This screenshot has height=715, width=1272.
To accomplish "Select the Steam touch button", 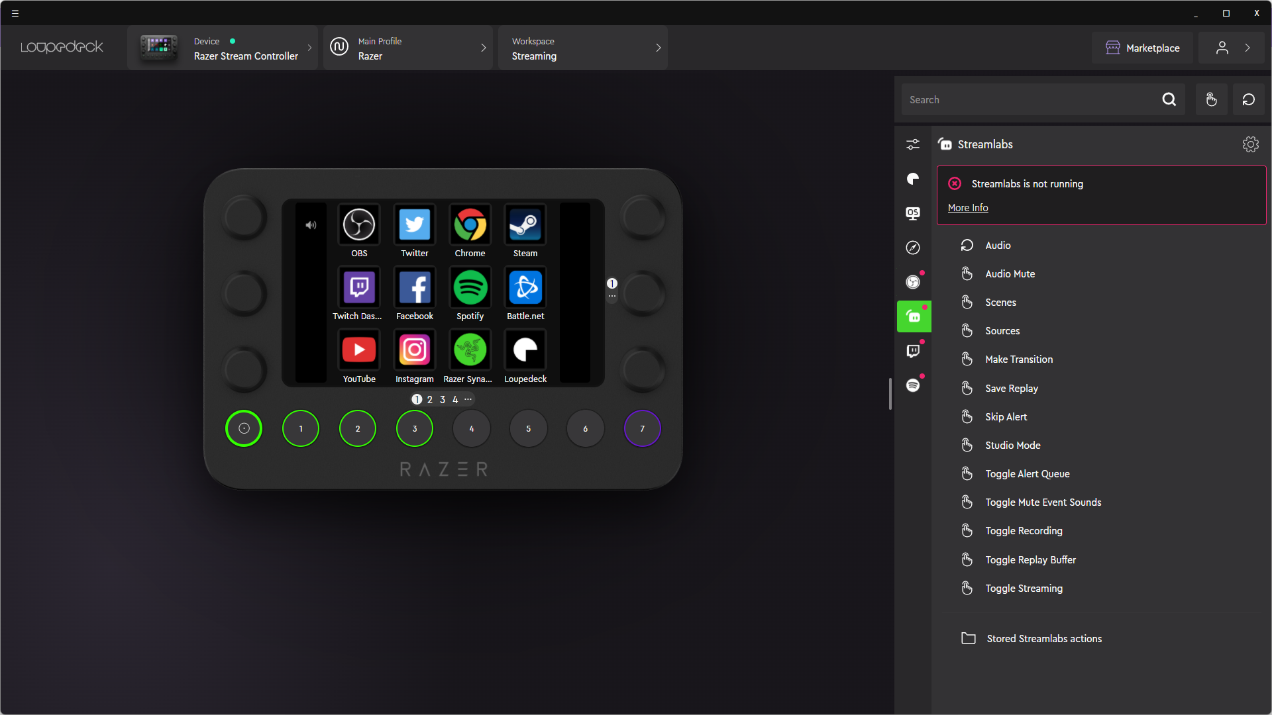I will point(525,226).
